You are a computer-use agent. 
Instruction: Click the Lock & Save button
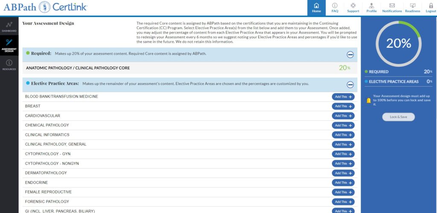pyautogui.click(x=398, y=117)
